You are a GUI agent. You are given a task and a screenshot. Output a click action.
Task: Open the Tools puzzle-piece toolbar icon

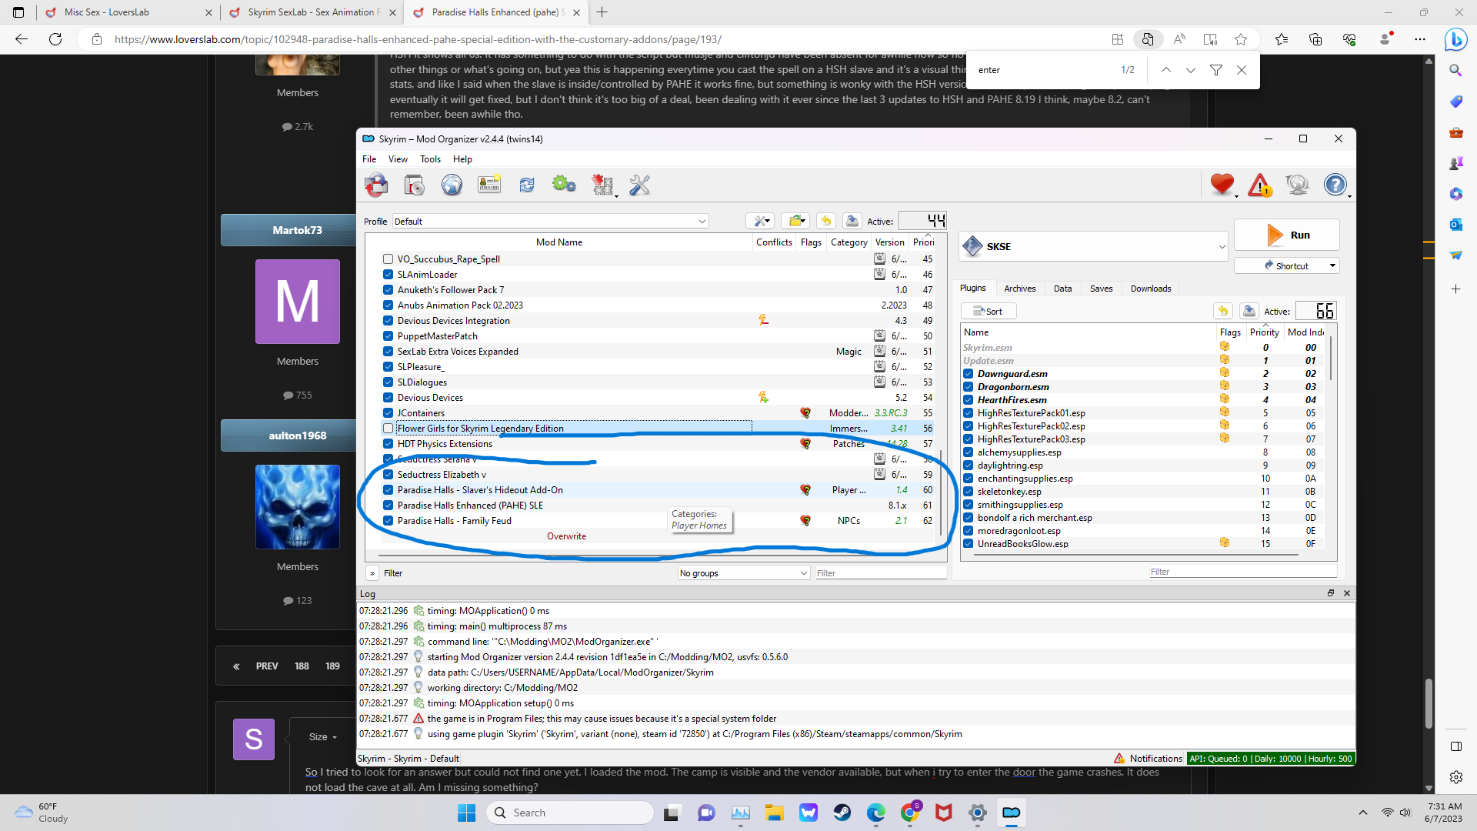click(x=603, y=185)
